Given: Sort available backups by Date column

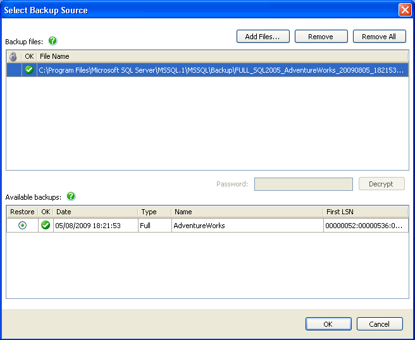Looking at the screenshot, I should point(95,212).
